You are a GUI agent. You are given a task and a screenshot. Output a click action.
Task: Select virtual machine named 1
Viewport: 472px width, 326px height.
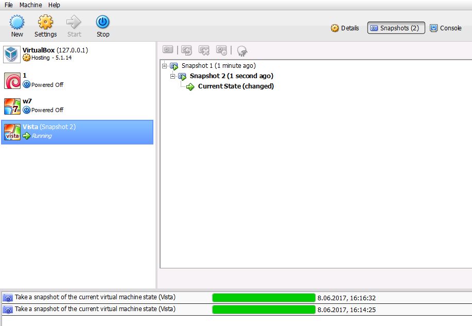tap(77, 80)
